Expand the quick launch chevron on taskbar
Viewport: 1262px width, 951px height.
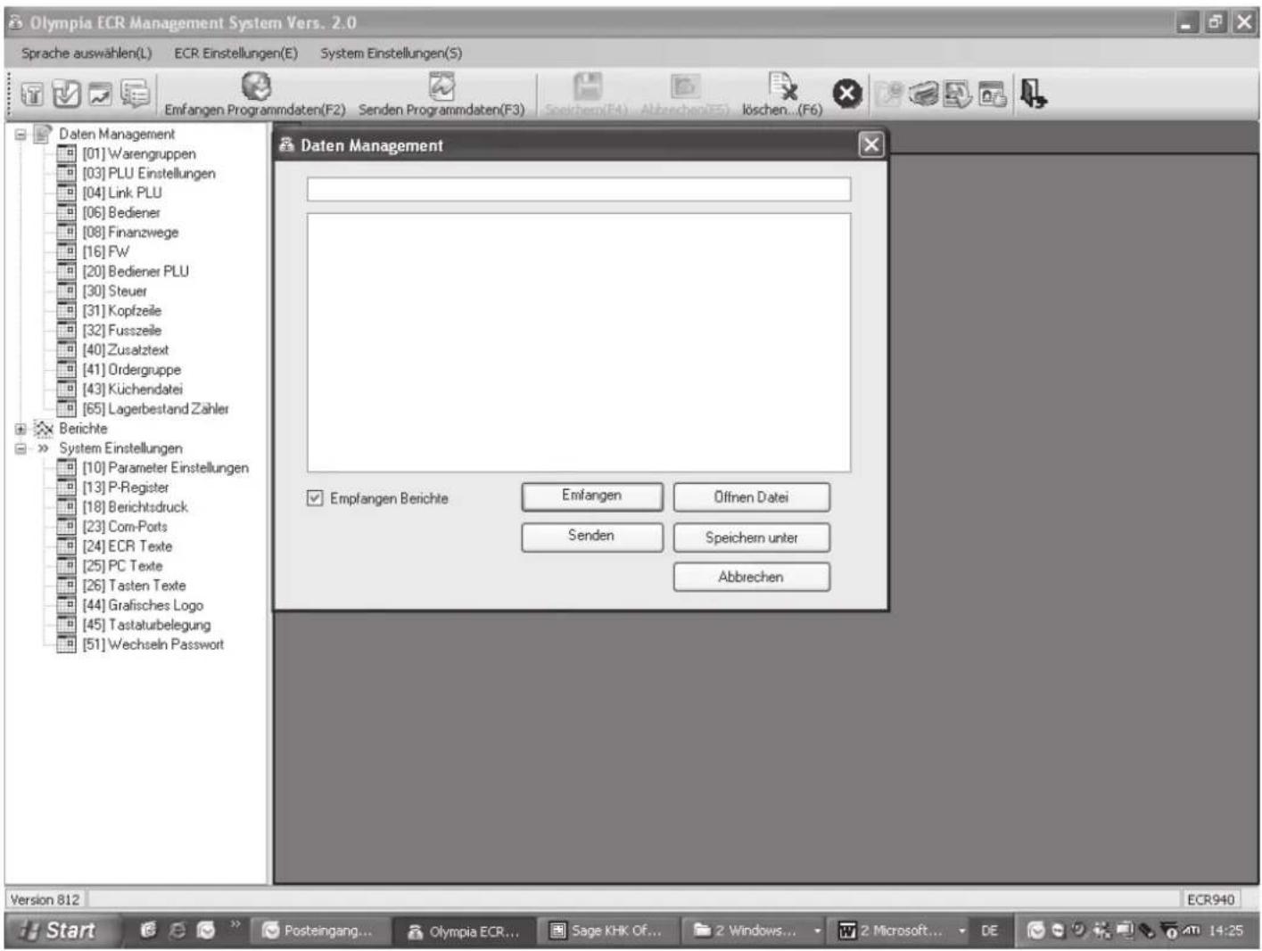(x=235, y=924)
